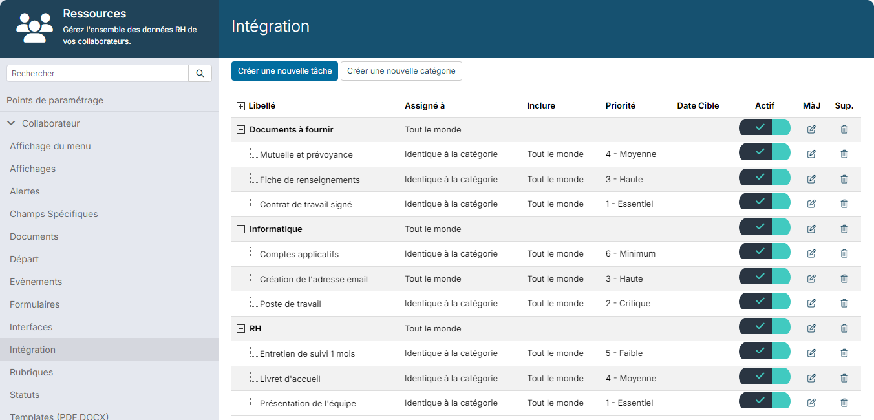Edit the Poste de travail task
The height and width of the screenshot is (420, 874).
(x=811, y=303)
